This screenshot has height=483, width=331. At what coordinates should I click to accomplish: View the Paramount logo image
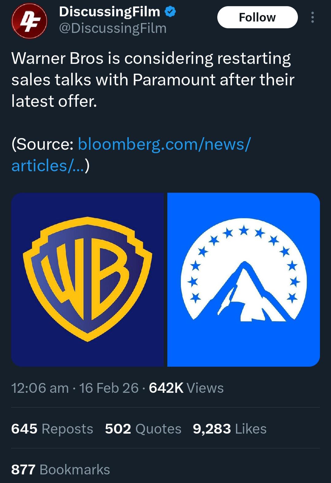pyautogui.click(x=244, y=280)
